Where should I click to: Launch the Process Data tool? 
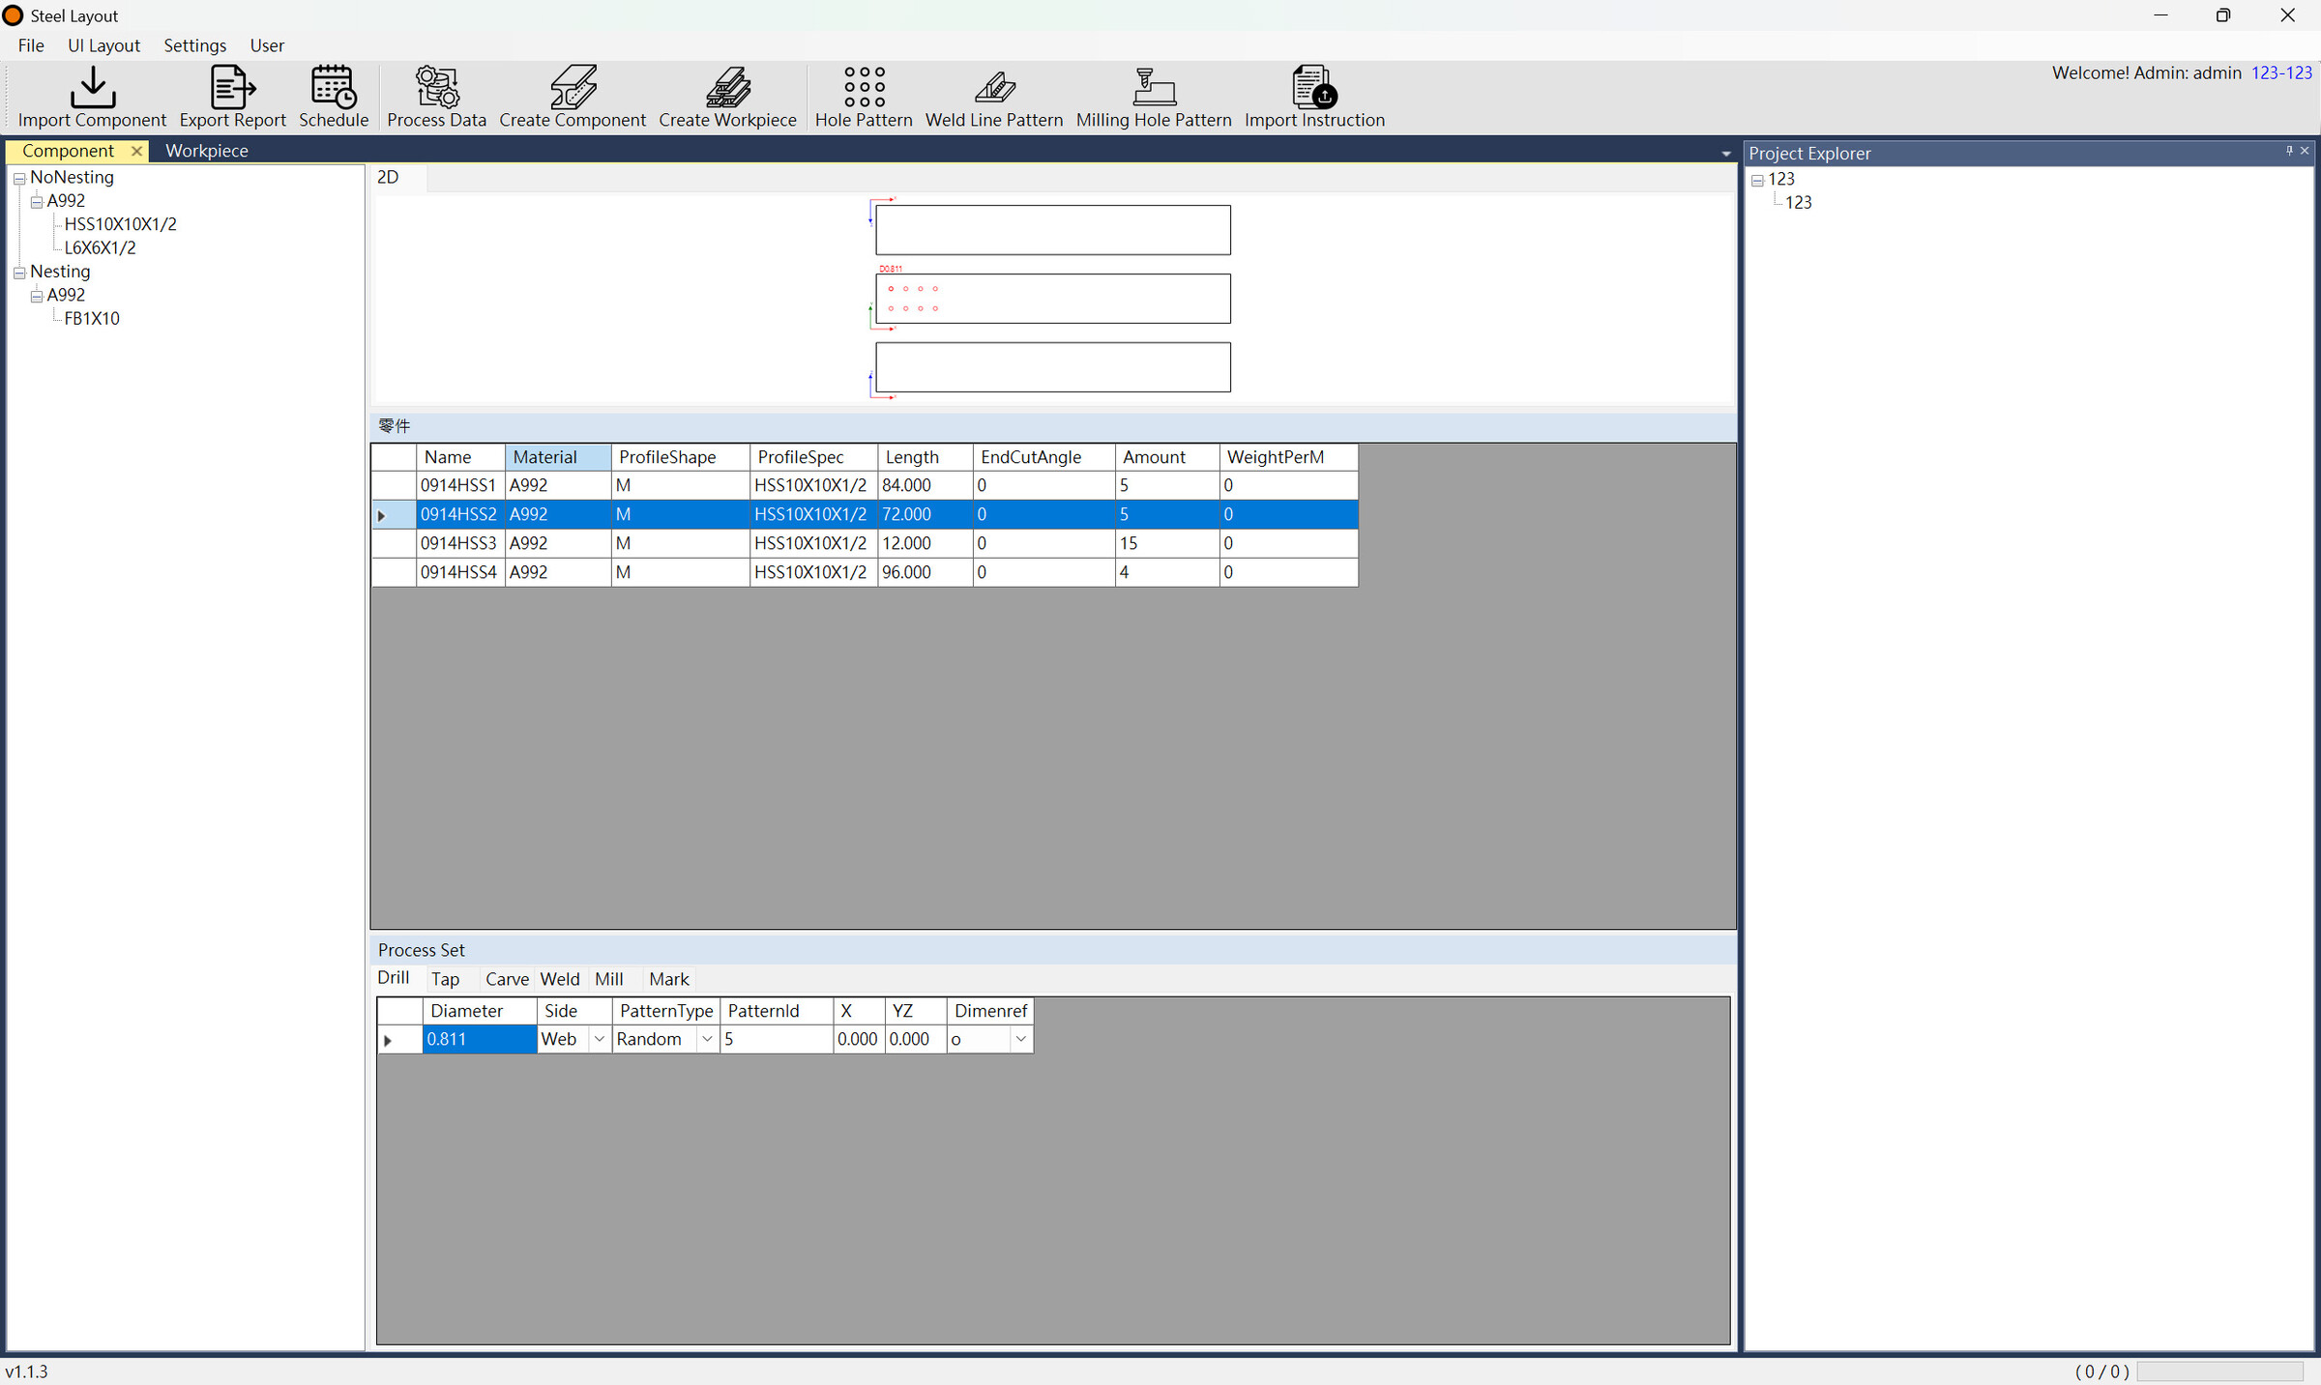[x=436, y=97]
